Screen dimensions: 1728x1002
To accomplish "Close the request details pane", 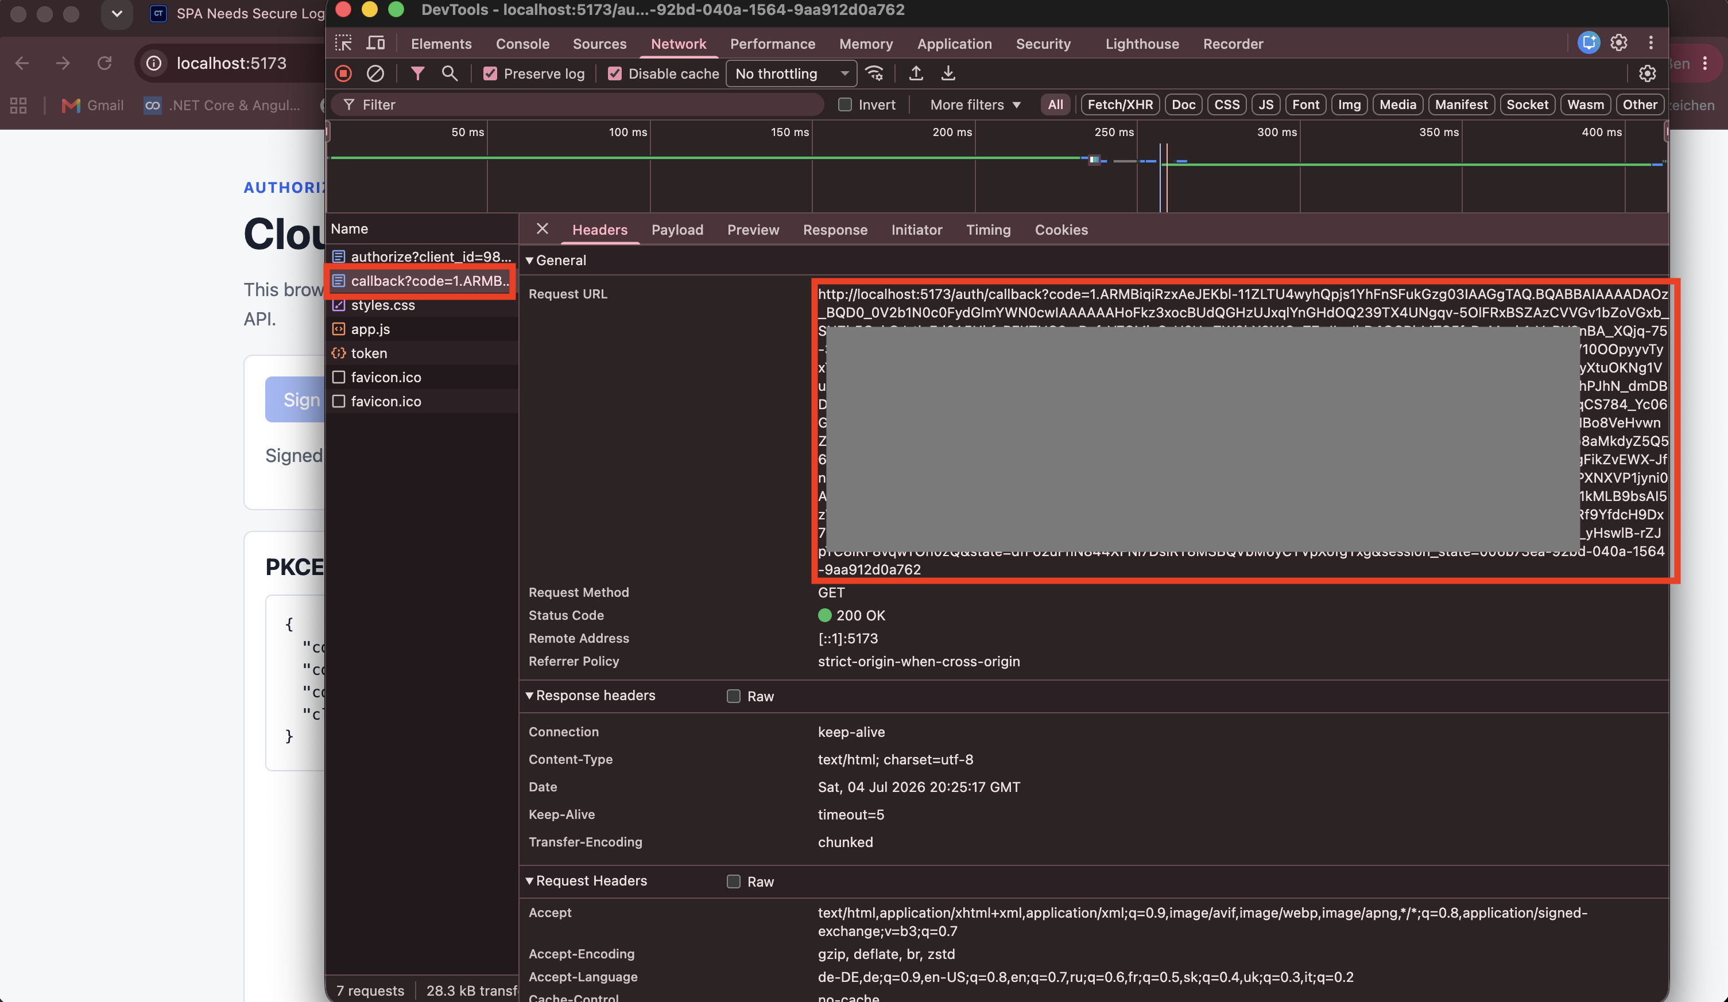I will [543, 229].
